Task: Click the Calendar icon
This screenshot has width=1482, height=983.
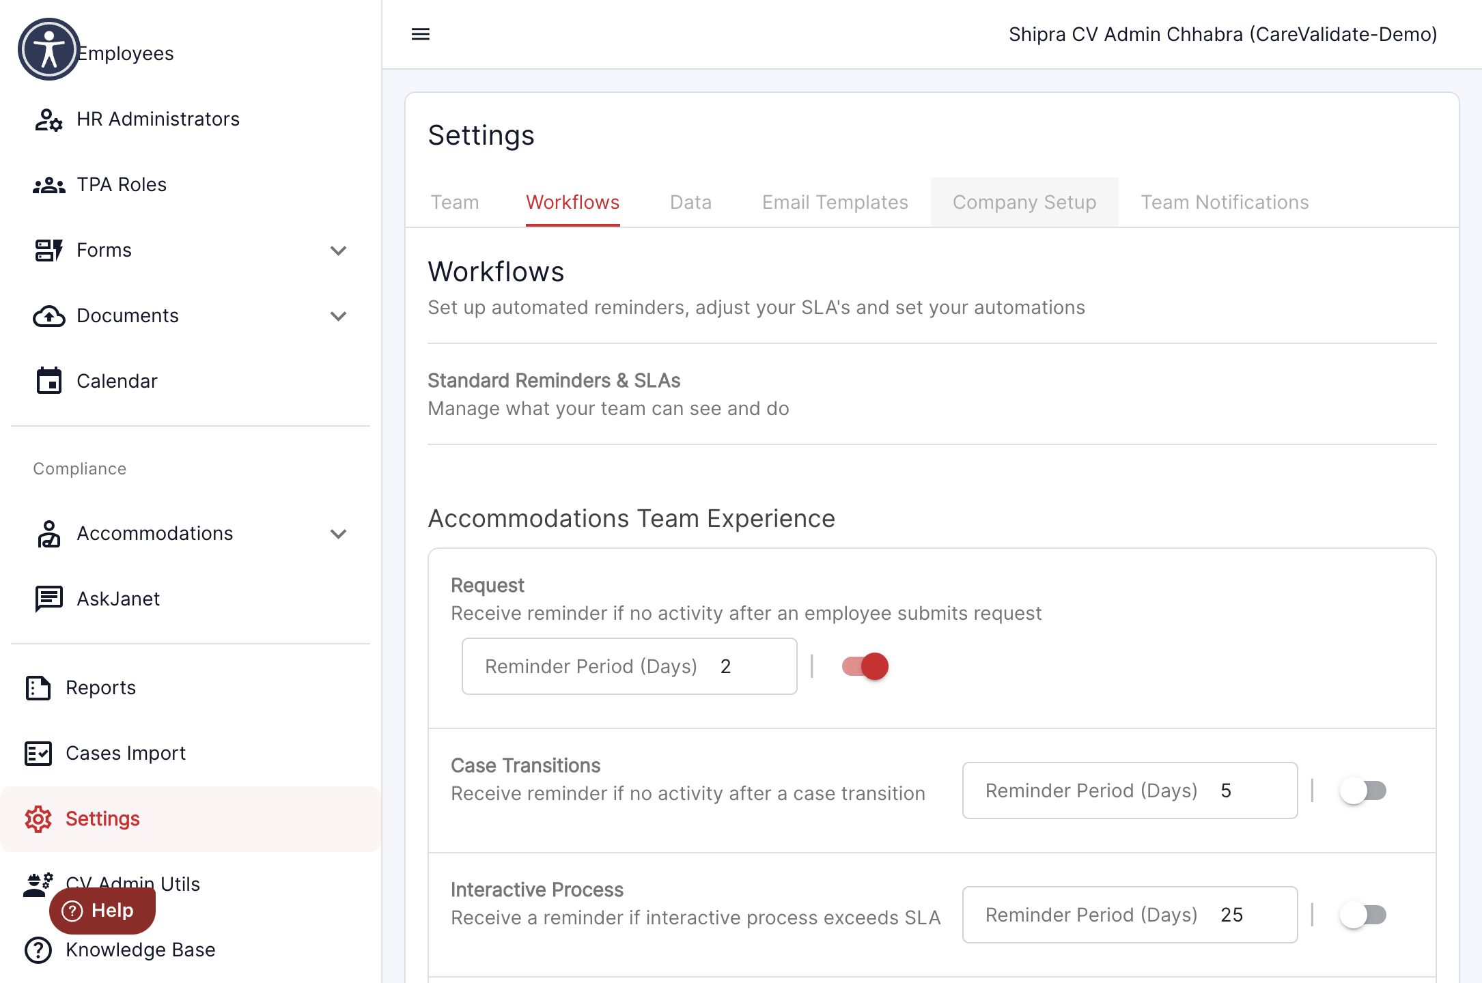Action: click(48, 381)
